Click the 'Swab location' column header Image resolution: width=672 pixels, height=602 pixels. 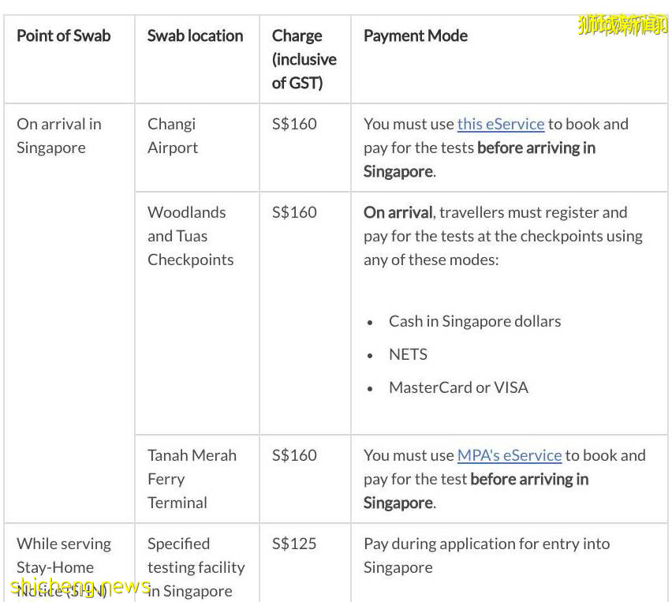click(x=195, y=36)
